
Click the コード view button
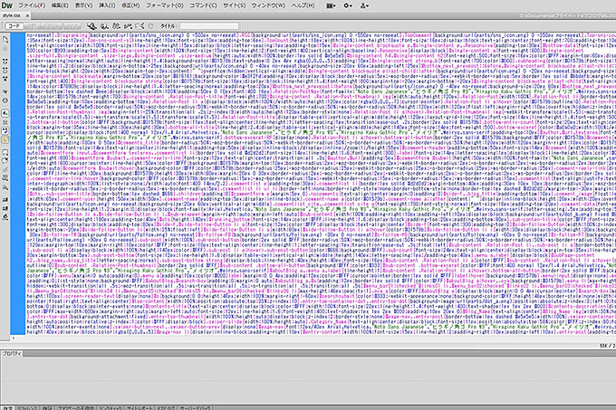pos(15,27)
